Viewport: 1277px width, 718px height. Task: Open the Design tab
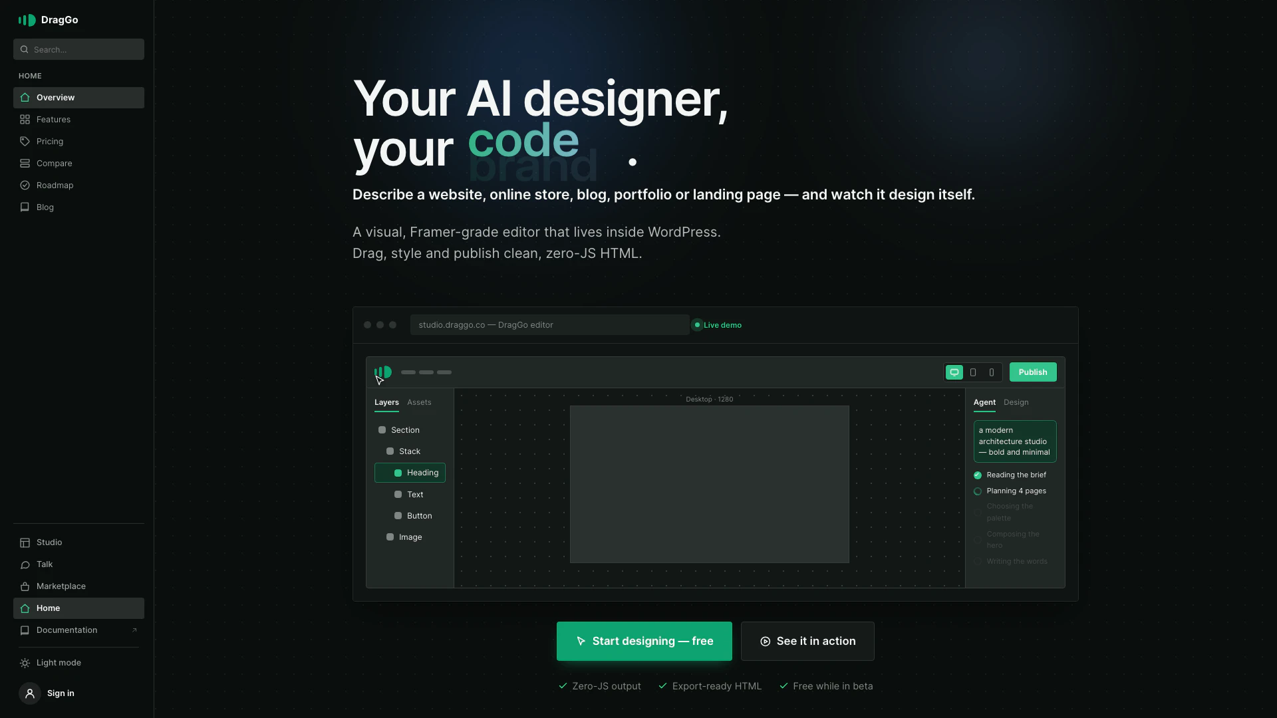[1016, 402]
